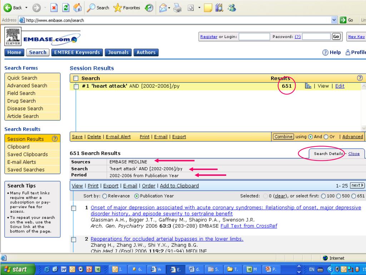The image size is (366, 275).
Task: Click inside the Password input field
Action: (316, 37)
